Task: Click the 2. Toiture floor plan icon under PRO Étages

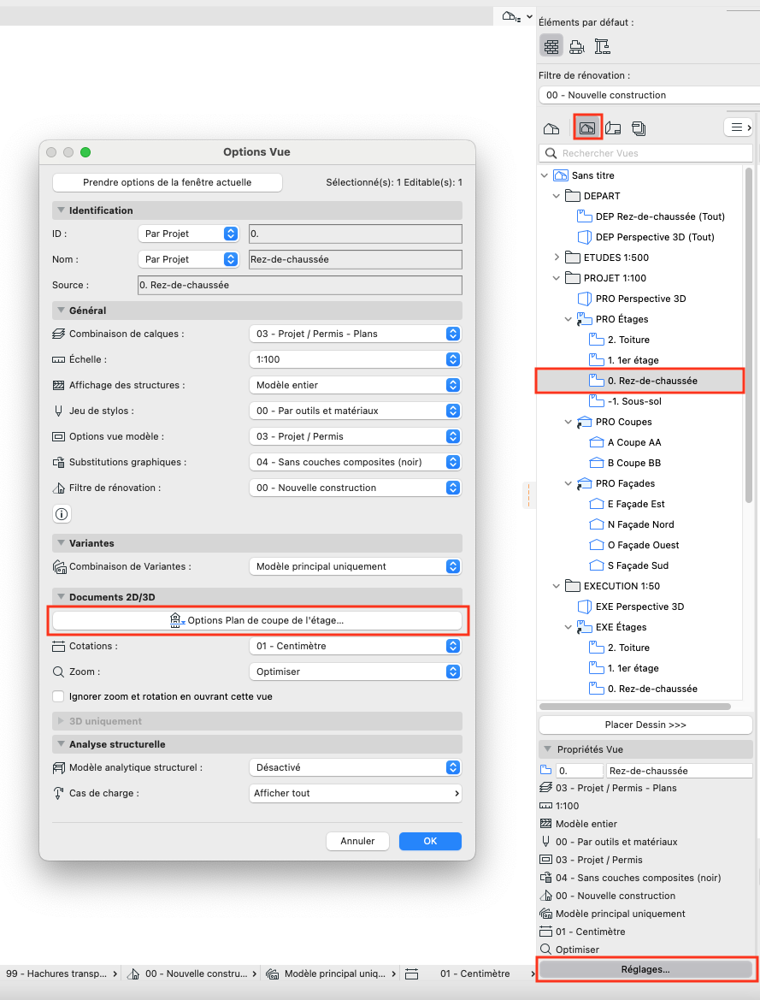Action: 596,340
